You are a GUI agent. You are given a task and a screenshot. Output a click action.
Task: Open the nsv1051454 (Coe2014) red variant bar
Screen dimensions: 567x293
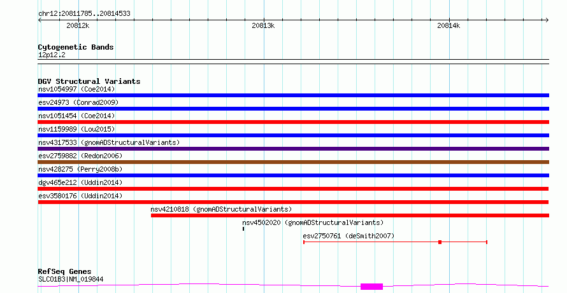[293, 122]
